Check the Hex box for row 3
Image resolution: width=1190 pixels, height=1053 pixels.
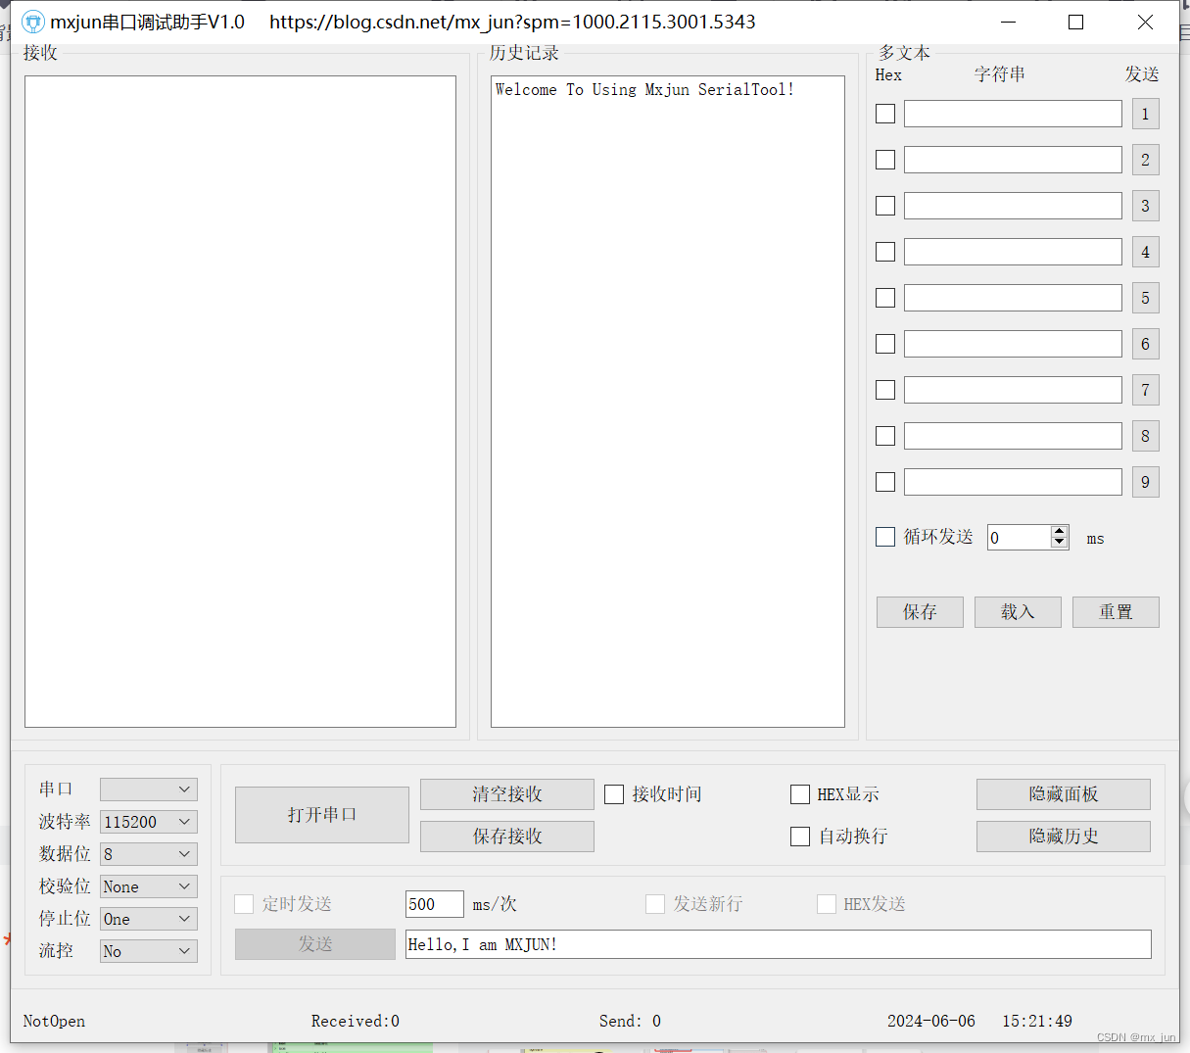(x=885, y=206)
